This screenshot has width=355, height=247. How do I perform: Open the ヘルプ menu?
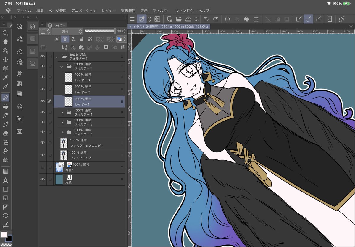pyautogui.click(x=204, y=11)
